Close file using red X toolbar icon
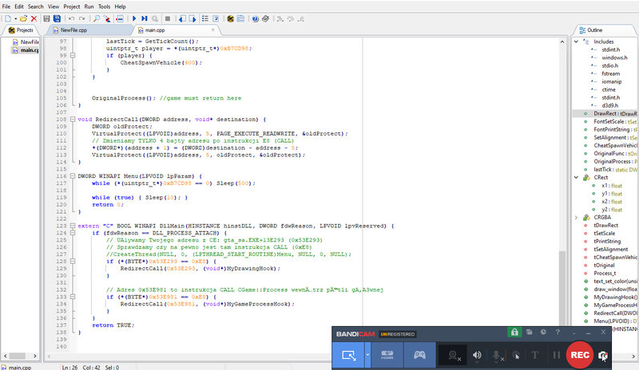Image resolution: width=639 pixels, height=370 pixels. [x=34, y=18]
